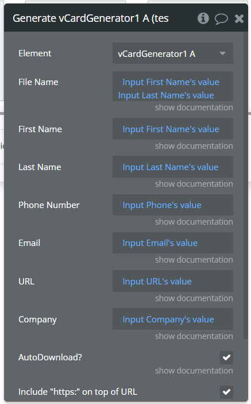Show documentation under File Name
This screenshot has height=404, width=251.
coord(194,107)
